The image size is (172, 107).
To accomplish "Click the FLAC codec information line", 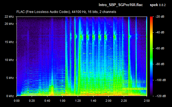I will coord(66,12).
